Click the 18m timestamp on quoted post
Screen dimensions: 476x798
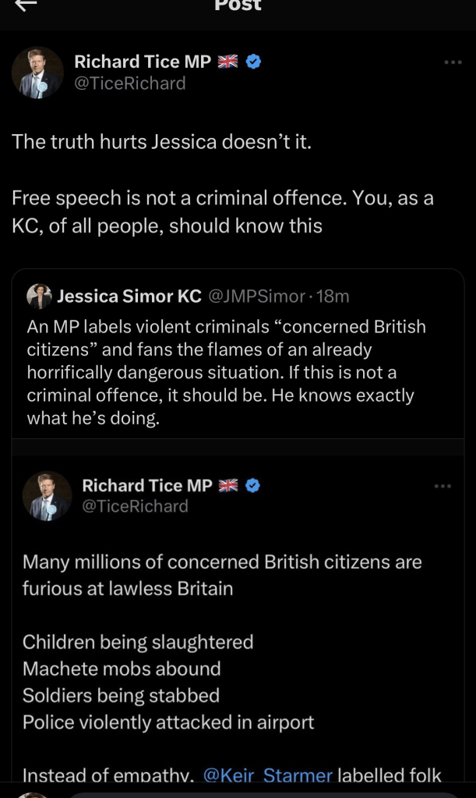click(332, 296)
